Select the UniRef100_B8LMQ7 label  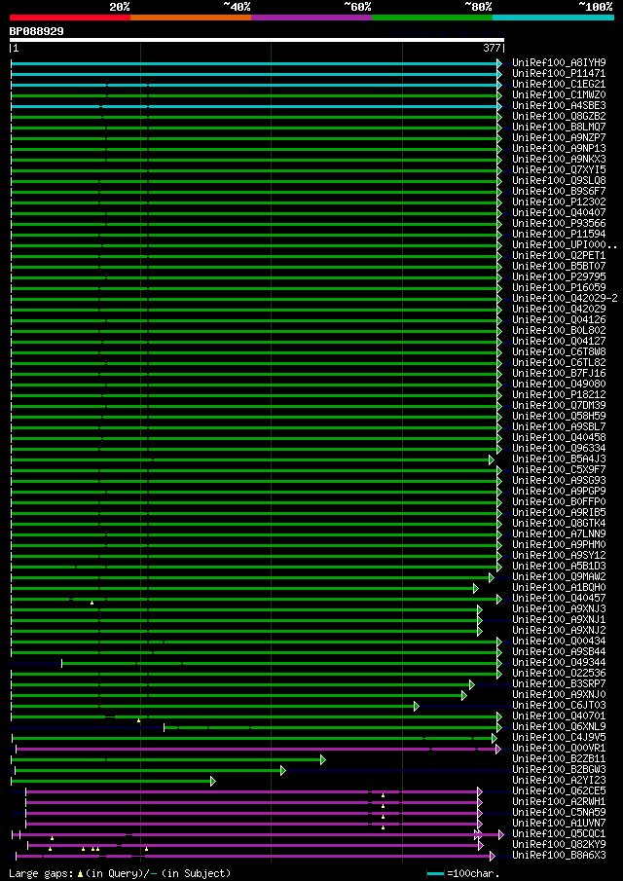559,127
